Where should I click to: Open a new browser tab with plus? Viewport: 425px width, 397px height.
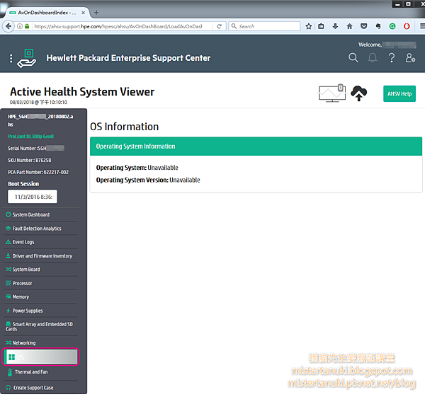pos(96,13)
